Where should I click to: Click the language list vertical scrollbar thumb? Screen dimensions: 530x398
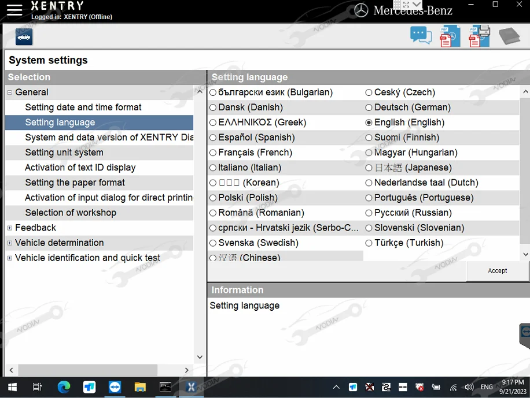(525, 170)
